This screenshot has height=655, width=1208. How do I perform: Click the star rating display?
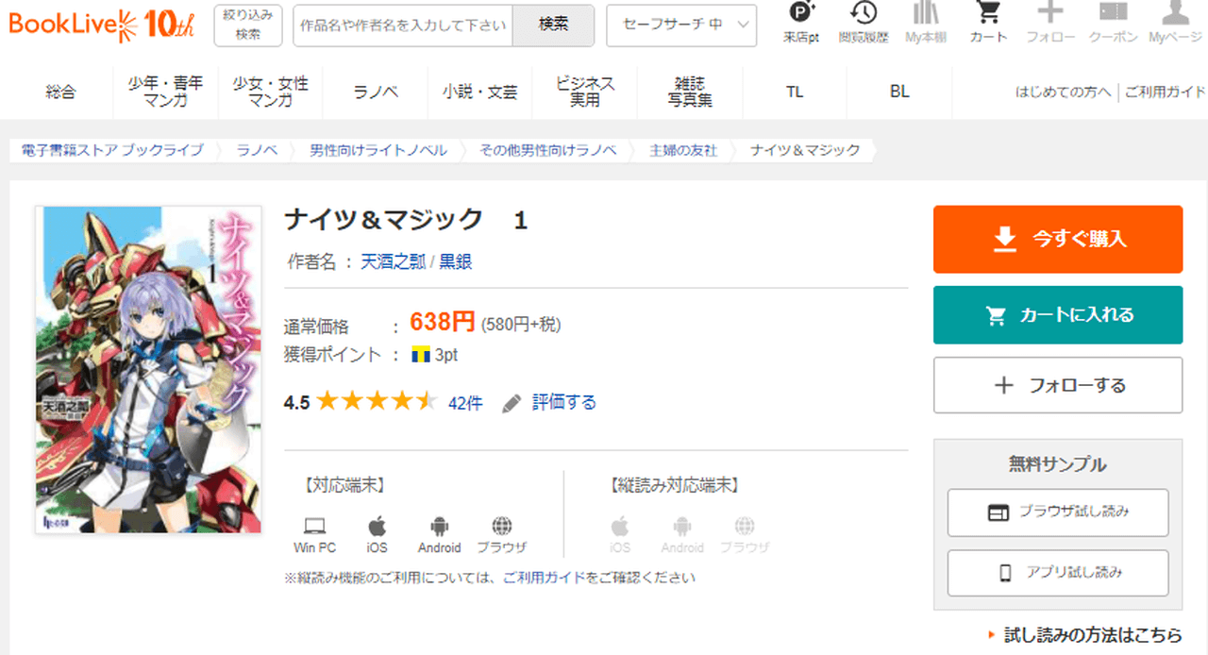coord(376,403)
